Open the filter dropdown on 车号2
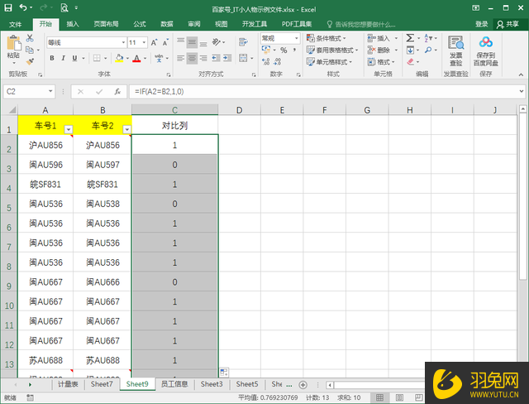Image resolution: width=529 pixels, height=404 pixels. 126,129
